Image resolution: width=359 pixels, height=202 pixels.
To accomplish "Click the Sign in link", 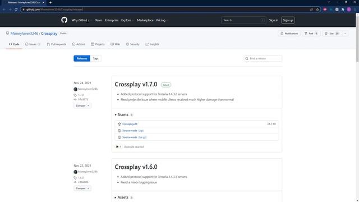I will (274, 20).
